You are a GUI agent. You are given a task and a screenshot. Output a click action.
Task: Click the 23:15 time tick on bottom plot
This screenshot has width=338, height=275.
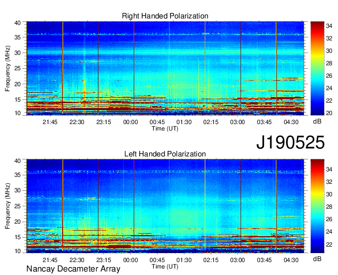point(104,260)
